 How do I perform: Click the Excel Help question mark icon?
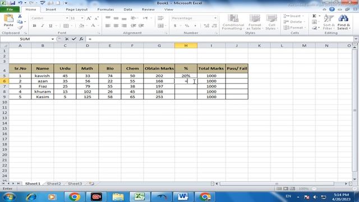[x=332, y=10]
